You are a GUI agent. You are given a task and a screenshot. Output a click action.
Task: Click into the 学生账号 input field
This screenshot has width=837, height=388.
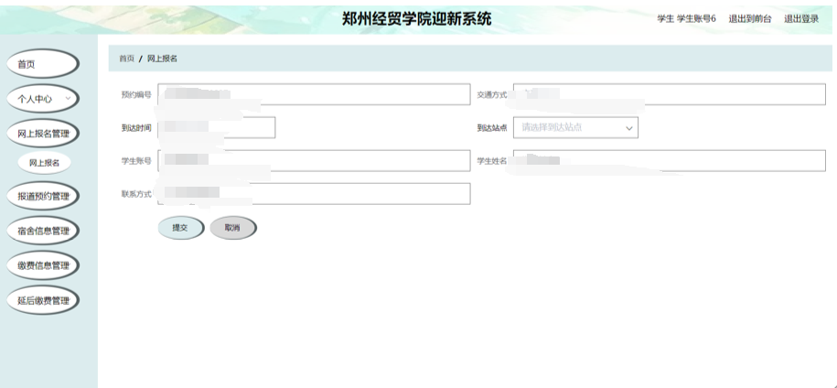pos(314,161)
